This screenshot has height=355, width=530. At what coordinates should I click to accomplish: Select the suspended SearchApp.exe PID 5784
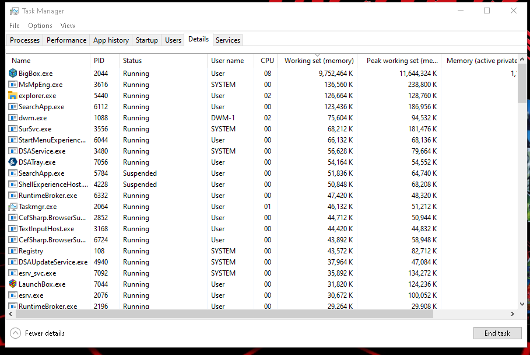click(x=41, y=173)
